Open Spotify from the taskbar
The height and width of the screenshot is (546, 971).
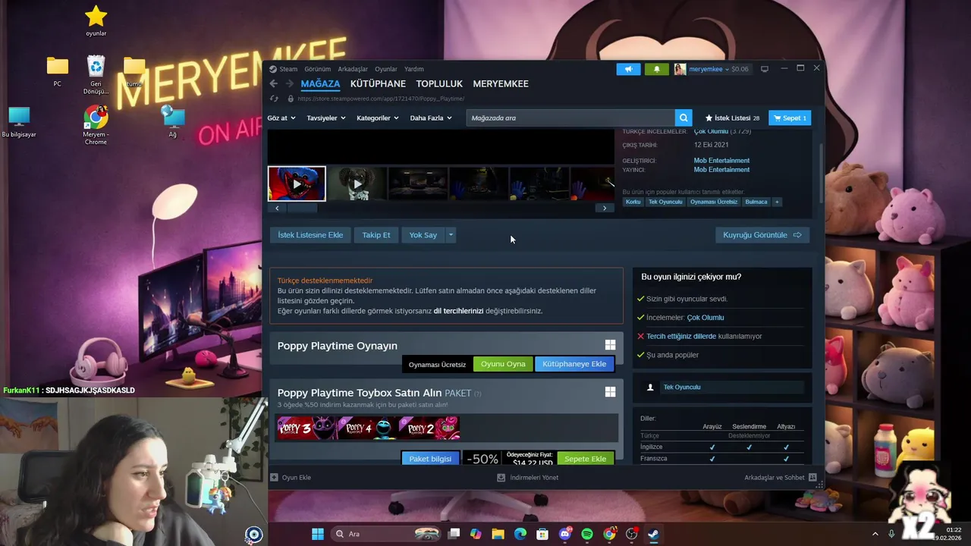tap(587, 534)
